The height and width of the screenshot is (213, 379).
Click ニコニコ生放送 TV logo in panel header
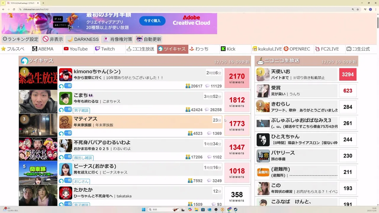point(261,61)
